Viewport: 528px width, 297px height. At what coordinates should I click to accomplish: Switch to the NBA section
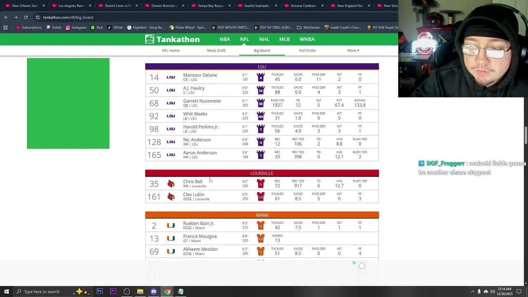point(225,39)
